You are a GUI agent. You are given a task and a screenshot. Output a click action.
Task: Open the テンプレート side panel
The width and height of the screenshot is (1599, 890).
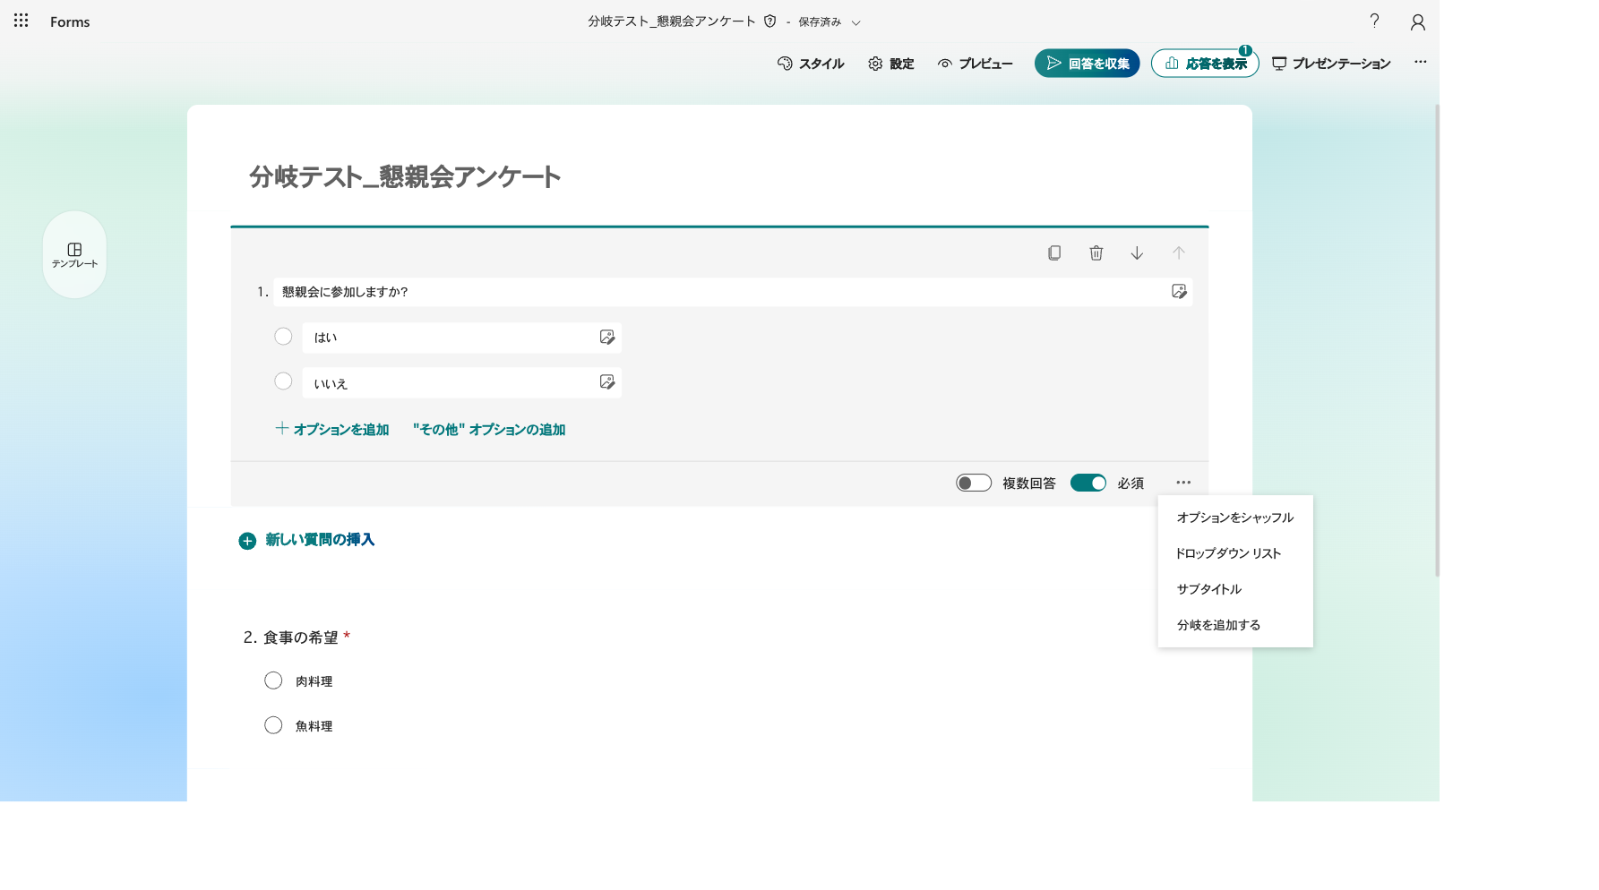[x=74, y=254]
